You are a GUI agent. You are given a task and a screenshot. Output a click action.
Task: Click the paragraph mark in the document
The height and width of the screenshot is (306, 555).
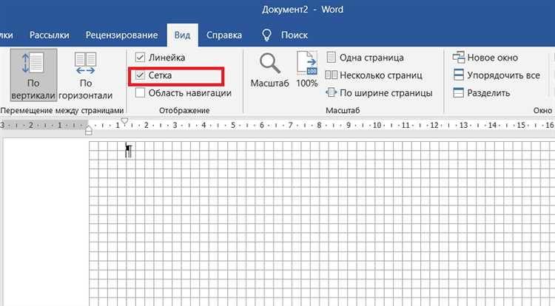click(129, 150)
